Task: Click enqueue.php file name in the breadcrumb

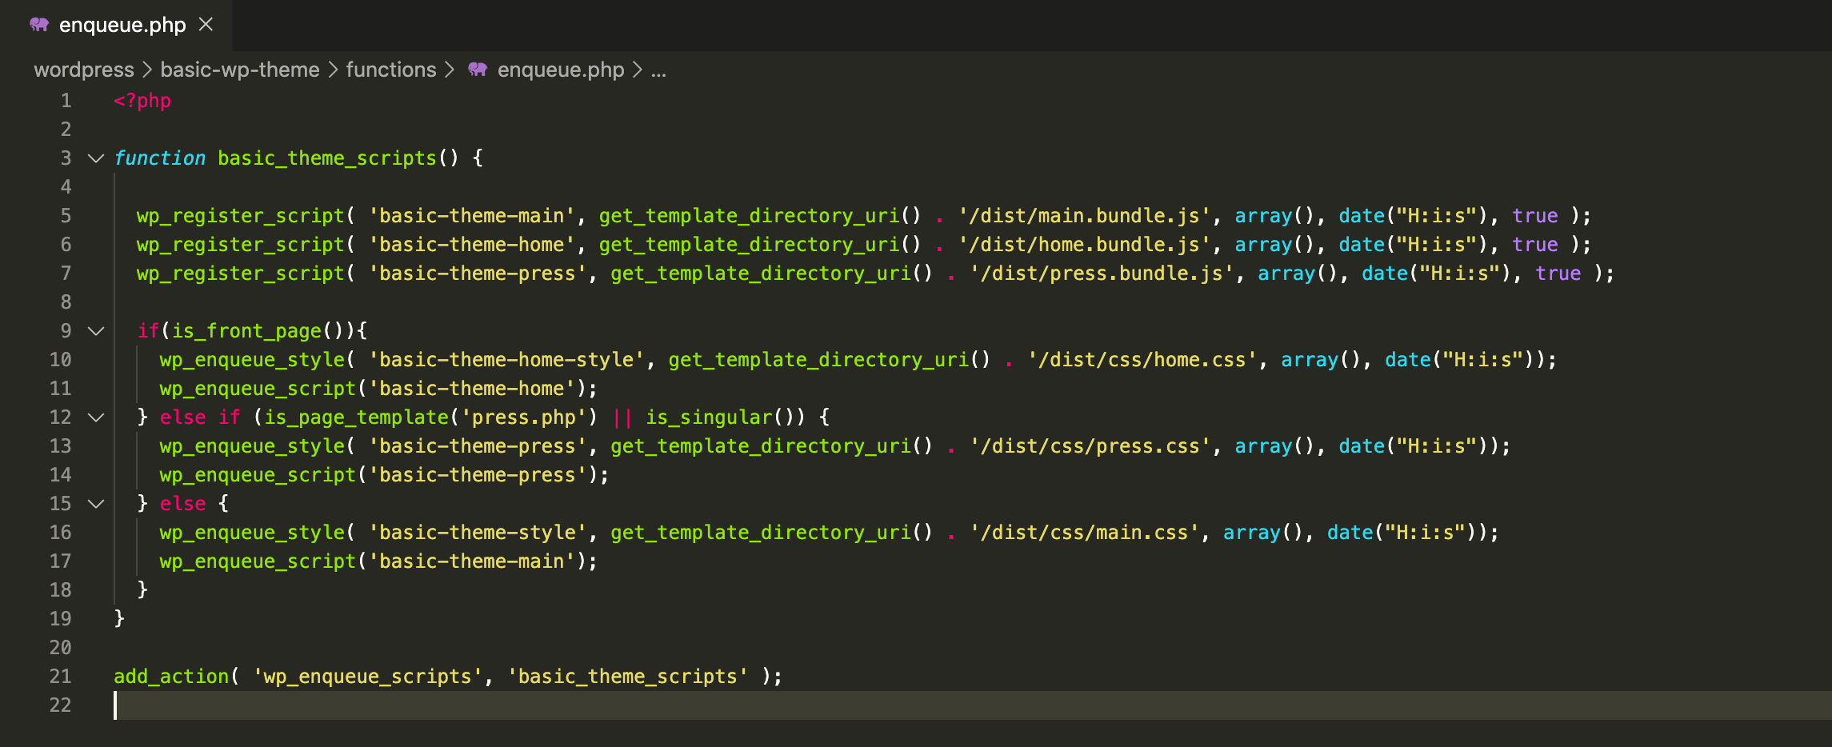Action: [560, 70]
